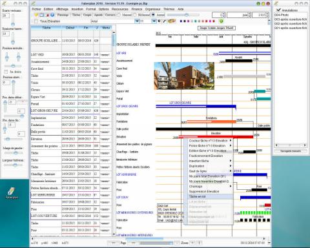Screen dimensions: 310x248
Task: Click the Agenda toolbar button
Action: pyautogui.click(x=98, y=15)
